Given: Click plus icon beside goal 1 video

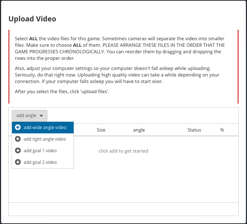Looking at the screenshot, I should coord(18,150).
